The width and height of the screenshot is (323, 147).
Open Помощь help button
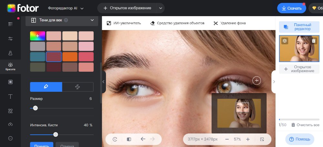pos(300,139)
